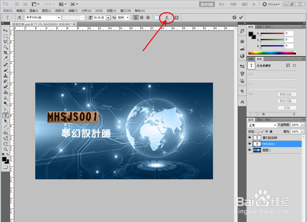Select the Pen tool
The height and width of the screenshot is (222, 307).
click(6, 110)
